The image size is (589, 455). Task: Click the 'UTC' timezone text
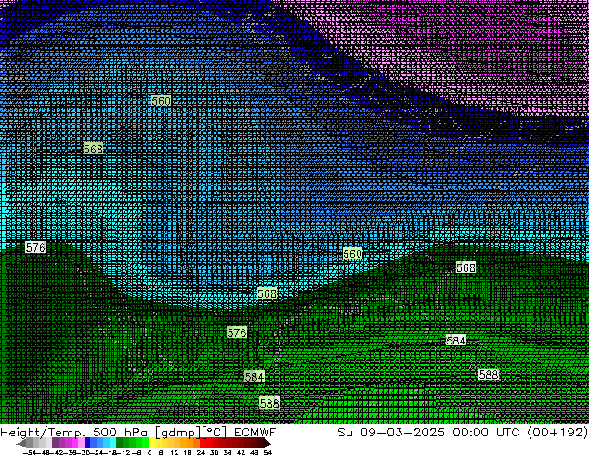508,432
